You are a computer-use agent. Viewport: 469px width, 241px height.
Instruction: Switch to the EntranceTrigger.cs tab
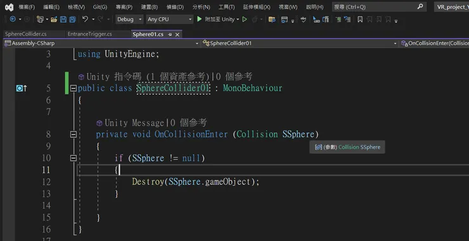tap(90, 34)
